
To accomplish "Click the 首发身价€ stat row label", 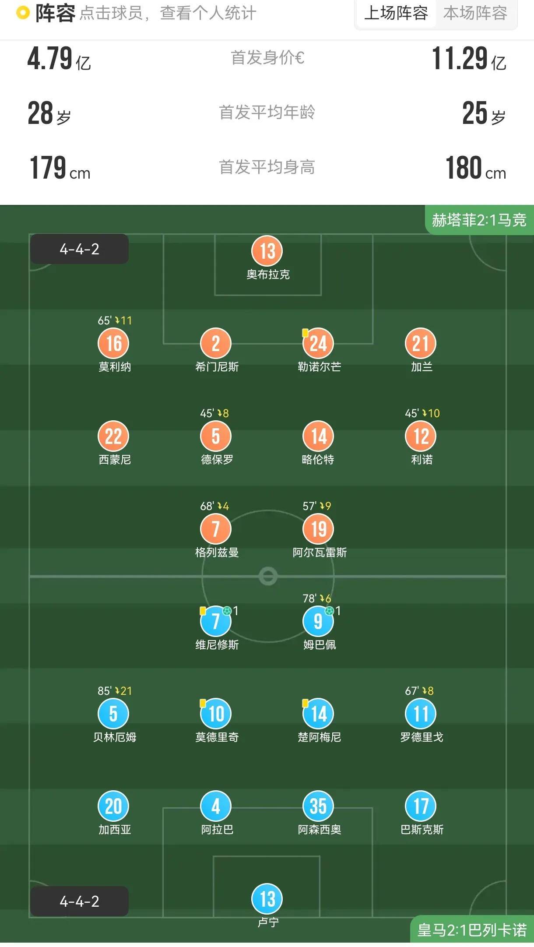I will click(267, 58).
